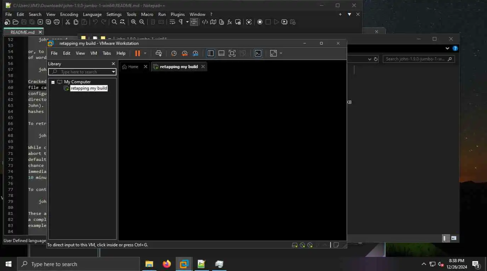Click the Find magnifier icon in Notepad++
The width and height of the screenshot is (487, 271).
(114, 22)
